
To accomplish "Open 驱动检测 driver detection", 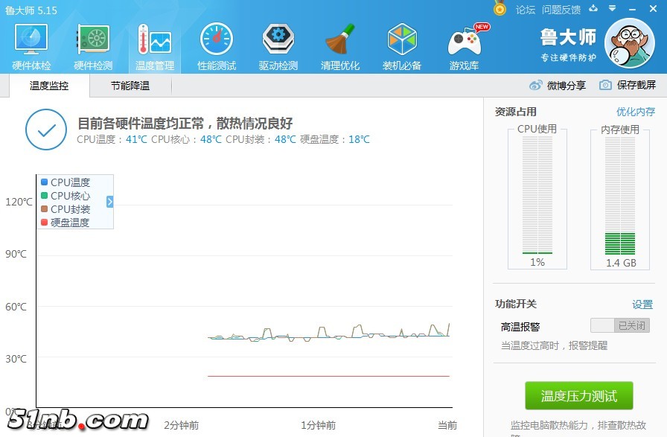I will point(278,47).
